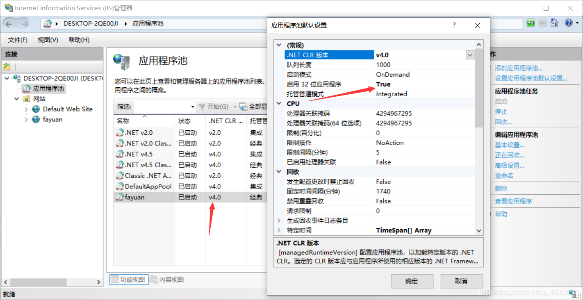The image size is (583, 300).
Task: Click the Default Web Site globe icon
Action: pos(36,109)
